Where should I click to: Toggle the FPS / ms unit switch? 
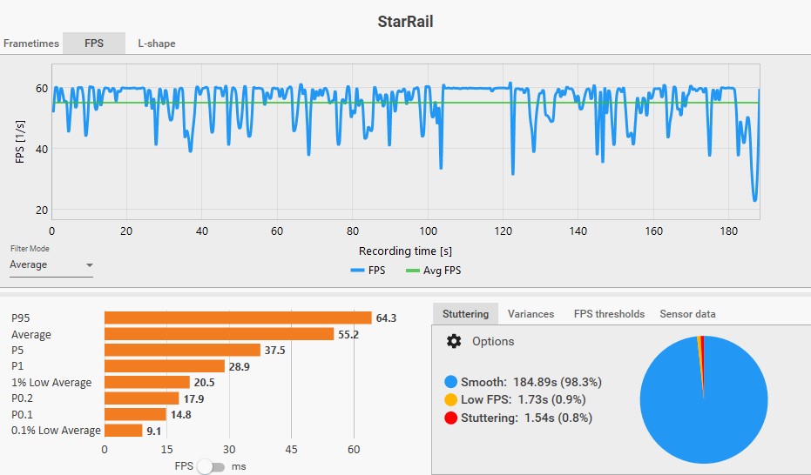point(212,467)
